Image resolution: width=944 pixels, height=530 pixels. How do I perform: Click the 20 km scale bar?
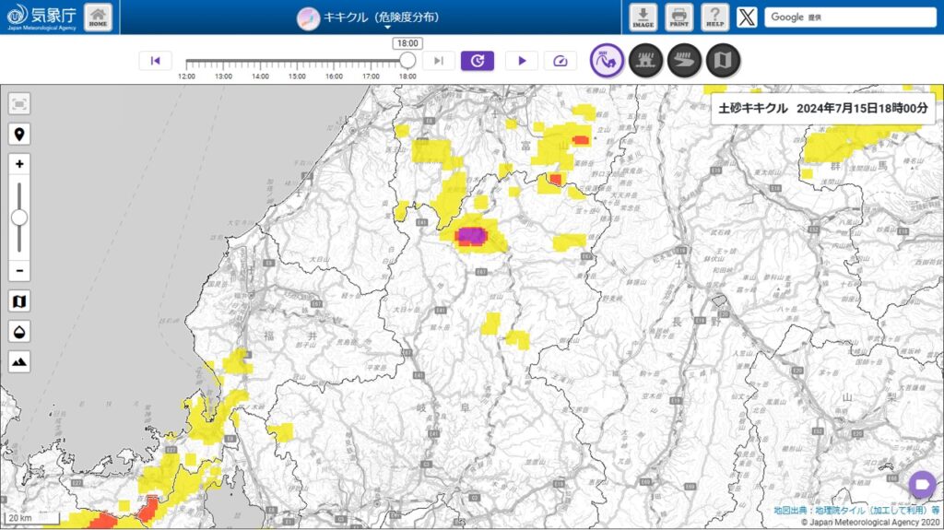32,518
